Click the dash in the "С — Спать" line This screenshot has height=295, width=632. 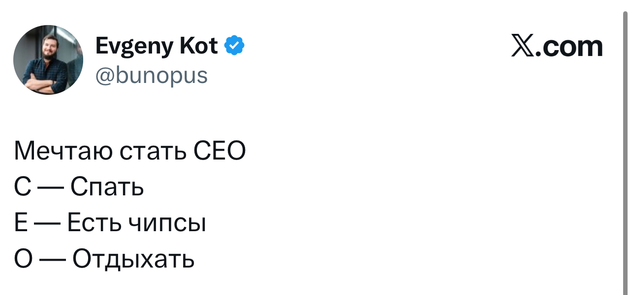pyautogui.click(x=51, y=188)
